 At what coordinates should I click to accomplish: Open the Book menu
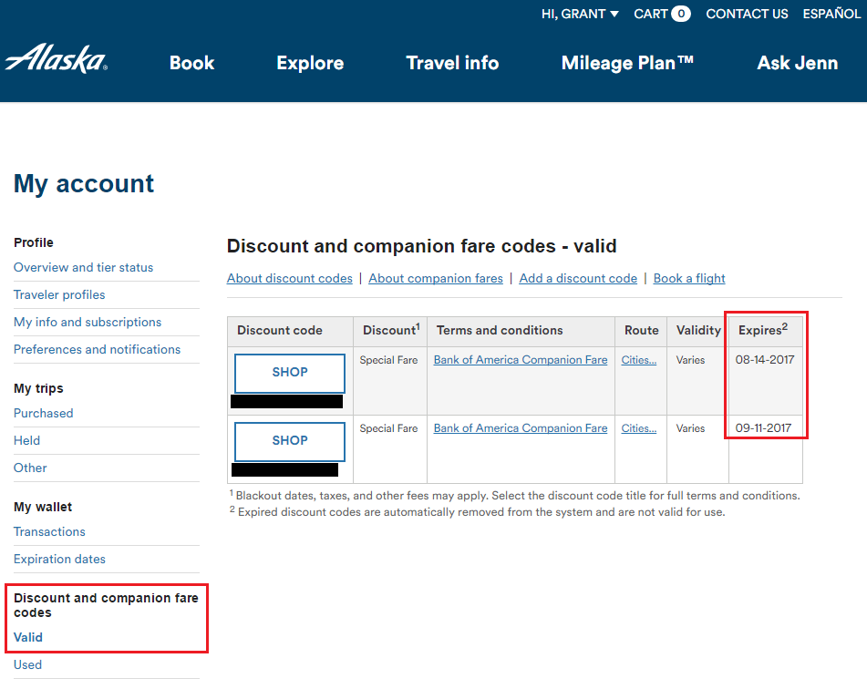[191, 63]
